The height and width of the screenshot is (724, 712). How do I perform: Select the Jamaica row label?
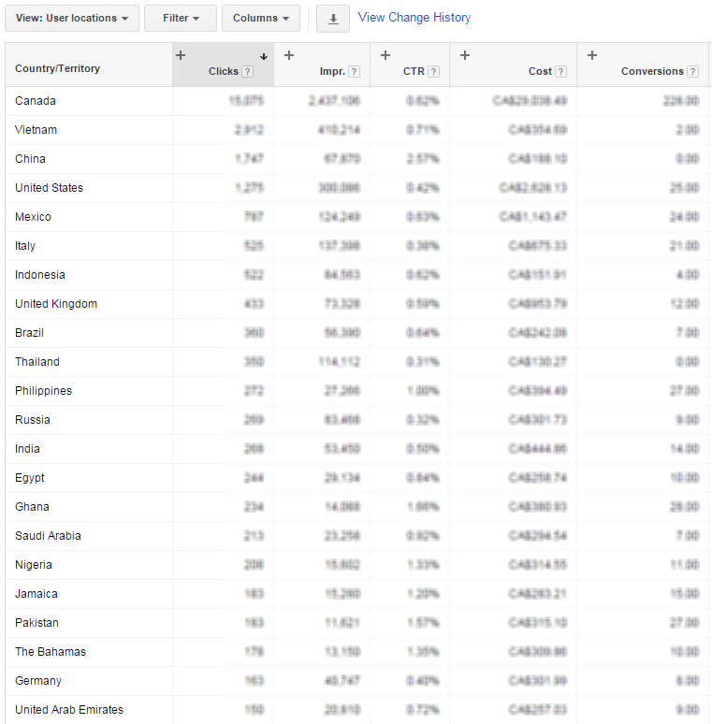36,594
